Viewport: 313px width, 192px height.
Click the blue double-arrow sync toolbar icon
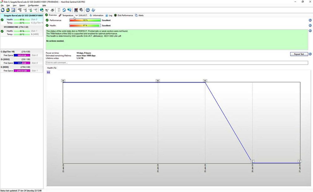[64, 10]
